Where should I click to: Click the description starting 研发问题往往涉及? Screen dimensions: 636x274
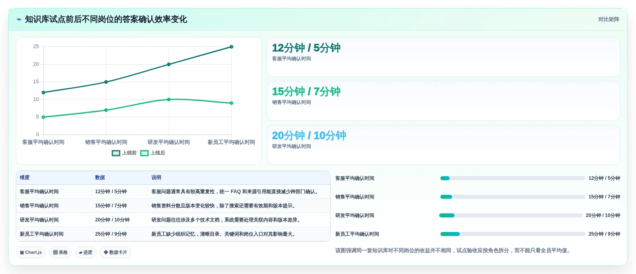pos(227,220)
